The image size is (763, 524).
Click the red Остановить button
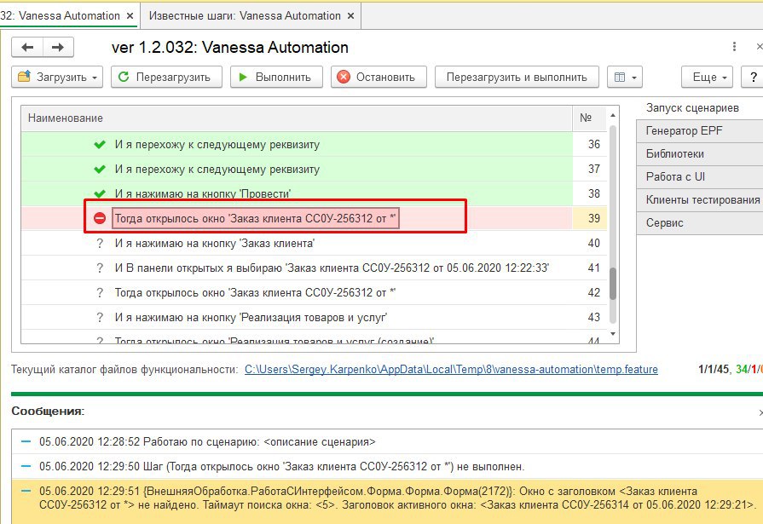pyautogui.click(x=379, y=77)
